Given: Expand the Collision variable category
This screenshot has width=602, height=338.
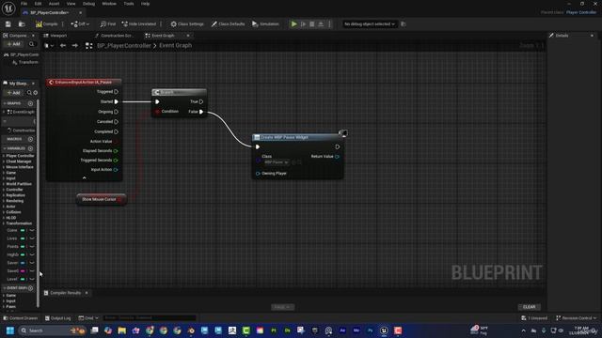Looking at the screenshot, I should pos(4,212).
